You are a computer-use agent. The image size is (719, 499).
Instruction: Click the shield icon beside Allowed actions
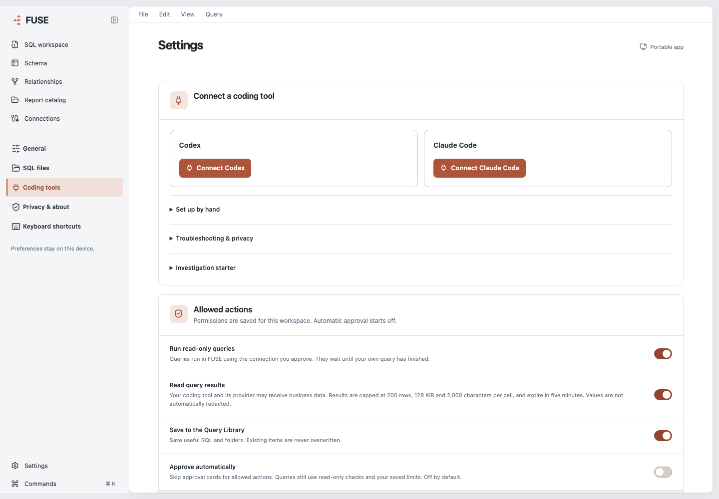pos(179,314)
